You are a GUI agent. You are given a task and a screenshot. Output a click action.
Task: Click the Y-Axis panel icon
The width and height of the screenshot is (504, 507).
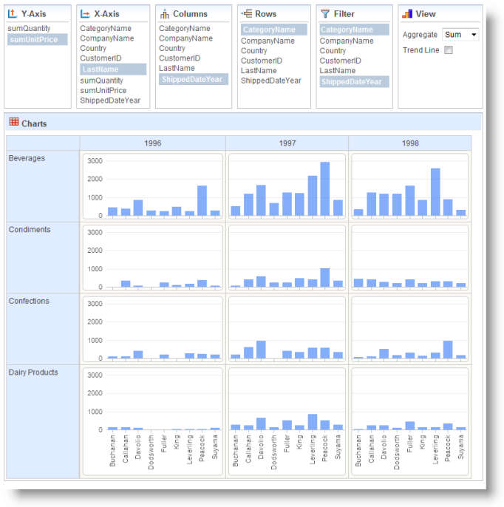[x=13, y=13]
